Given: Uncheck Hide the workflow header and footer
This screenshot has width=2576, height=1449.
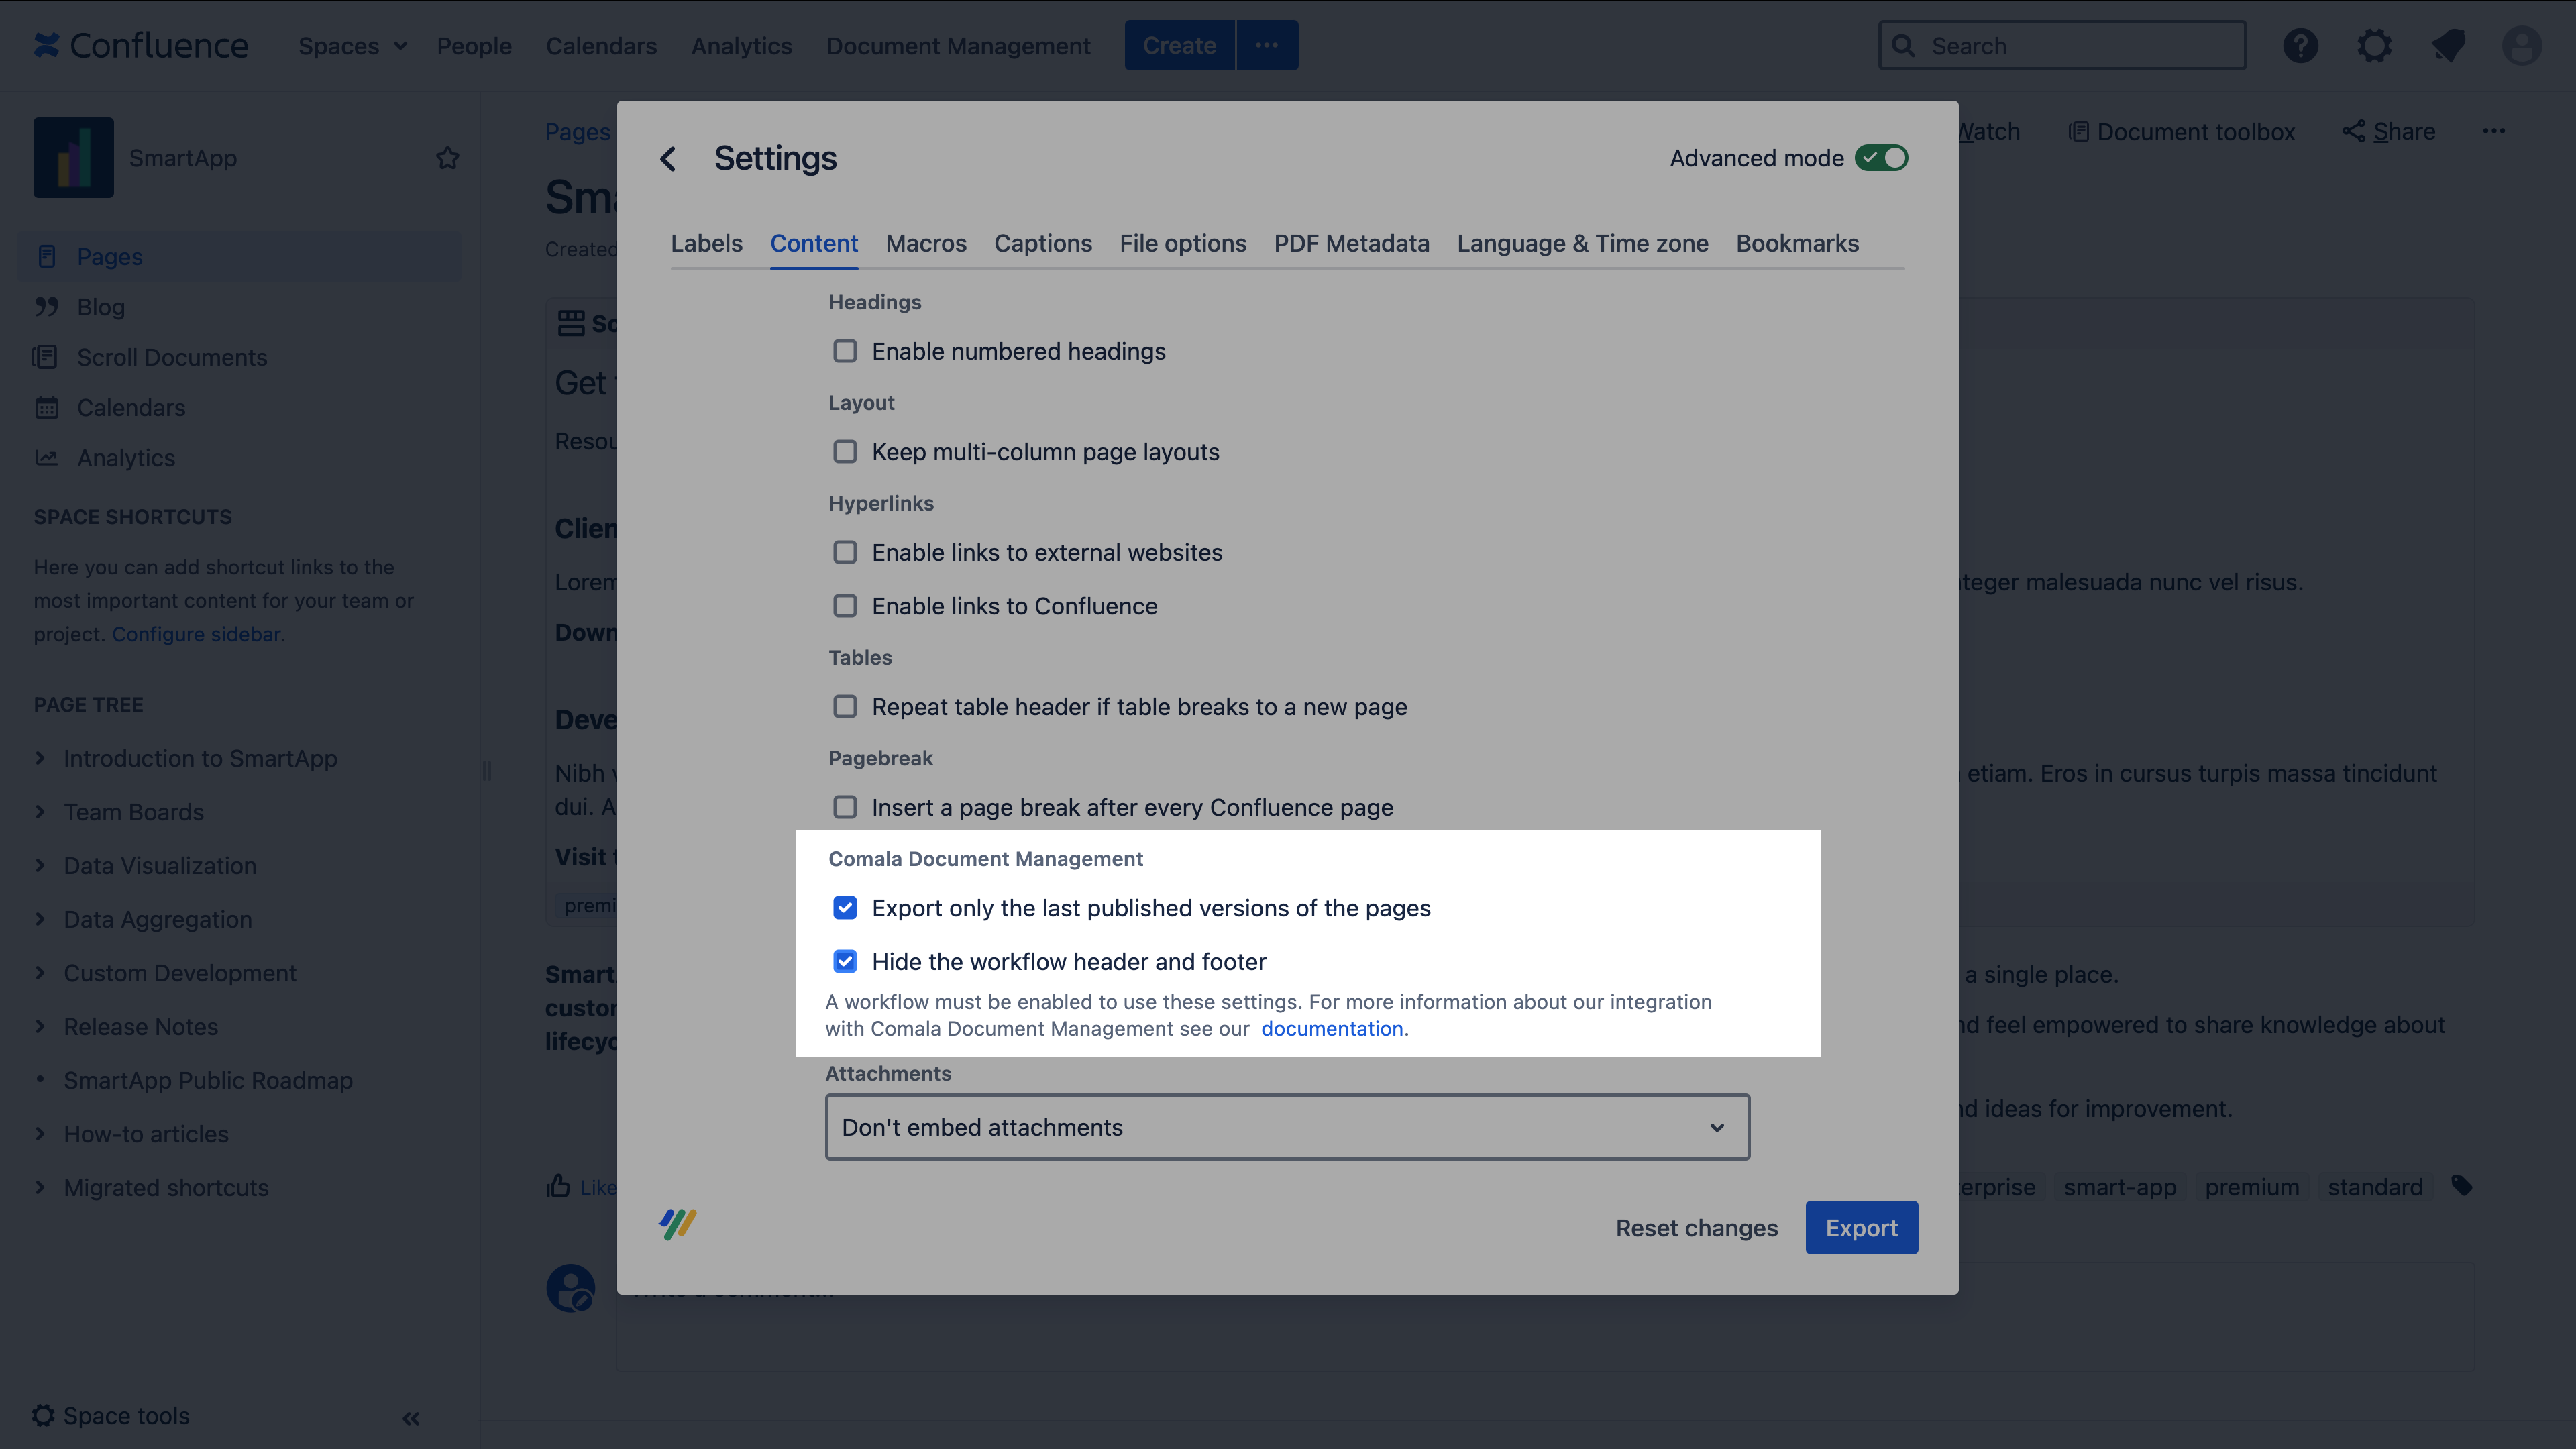Looking at the screenshot, I should [x=845, y=961].
